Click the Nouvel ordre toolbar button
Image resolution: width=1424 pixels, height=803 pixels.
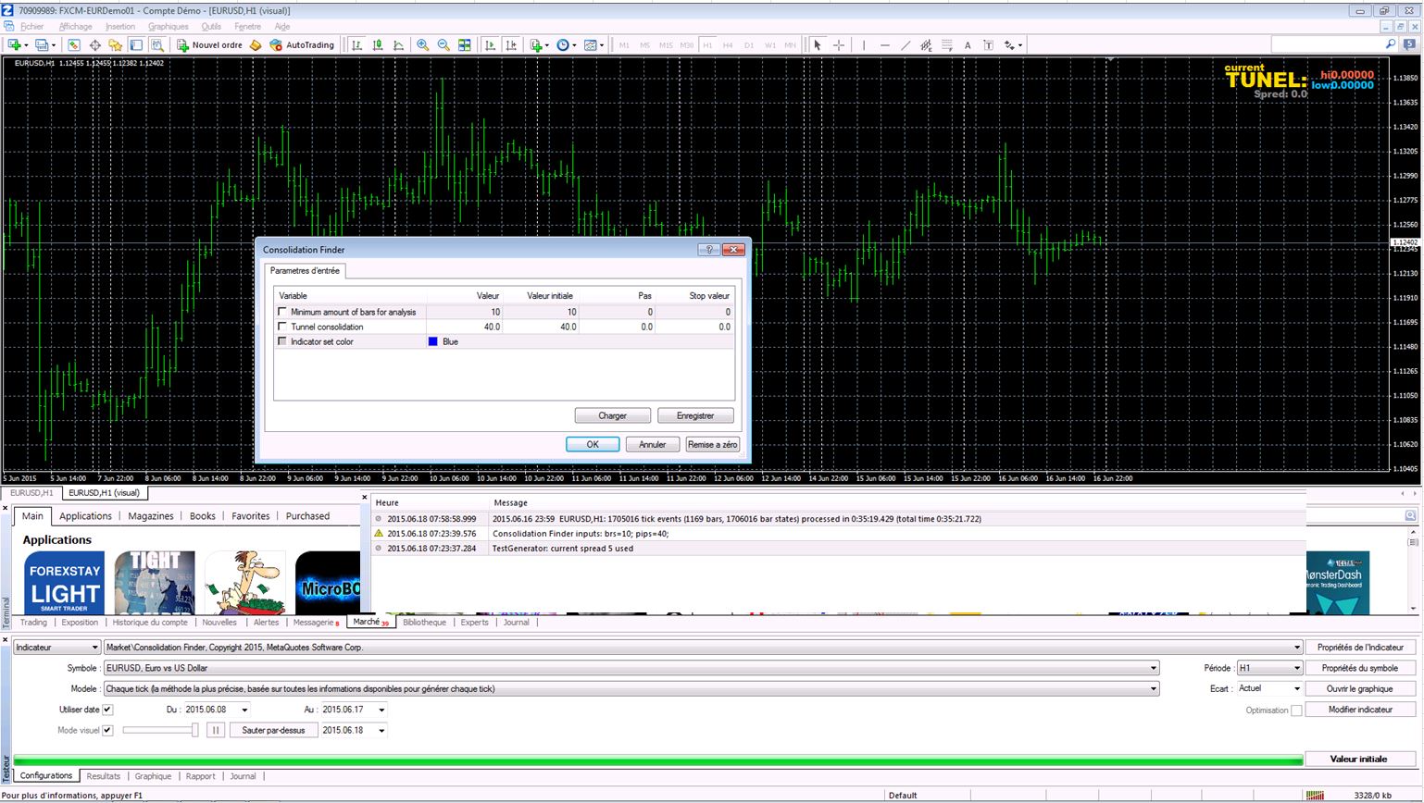[x=210, y=44]
